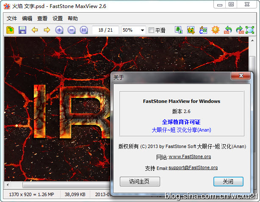Rotate image right 90 degrees
260x202 pixels.
[240, 30]
